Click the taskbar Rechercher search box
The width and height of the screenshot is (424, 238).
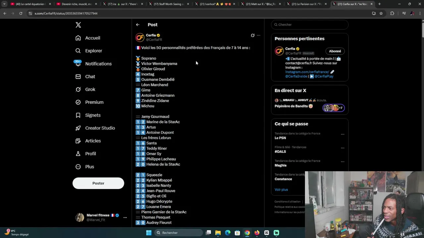point(179,233)
